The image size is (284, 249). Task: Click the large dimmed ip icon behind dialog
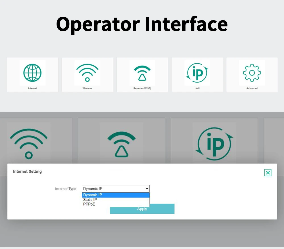coord(214,144)
